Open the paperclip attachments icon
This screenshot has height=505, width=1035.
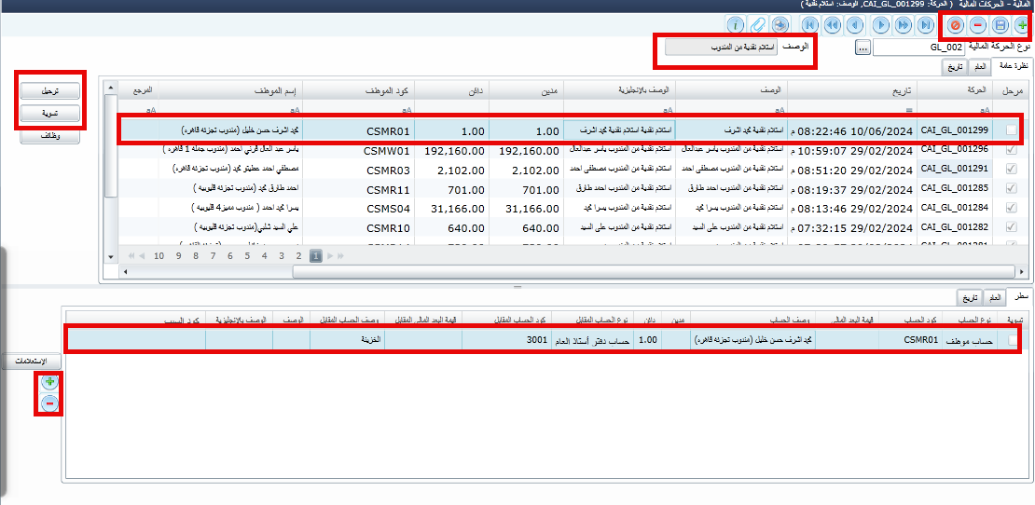pyautogui.click(x=759, y=26)
